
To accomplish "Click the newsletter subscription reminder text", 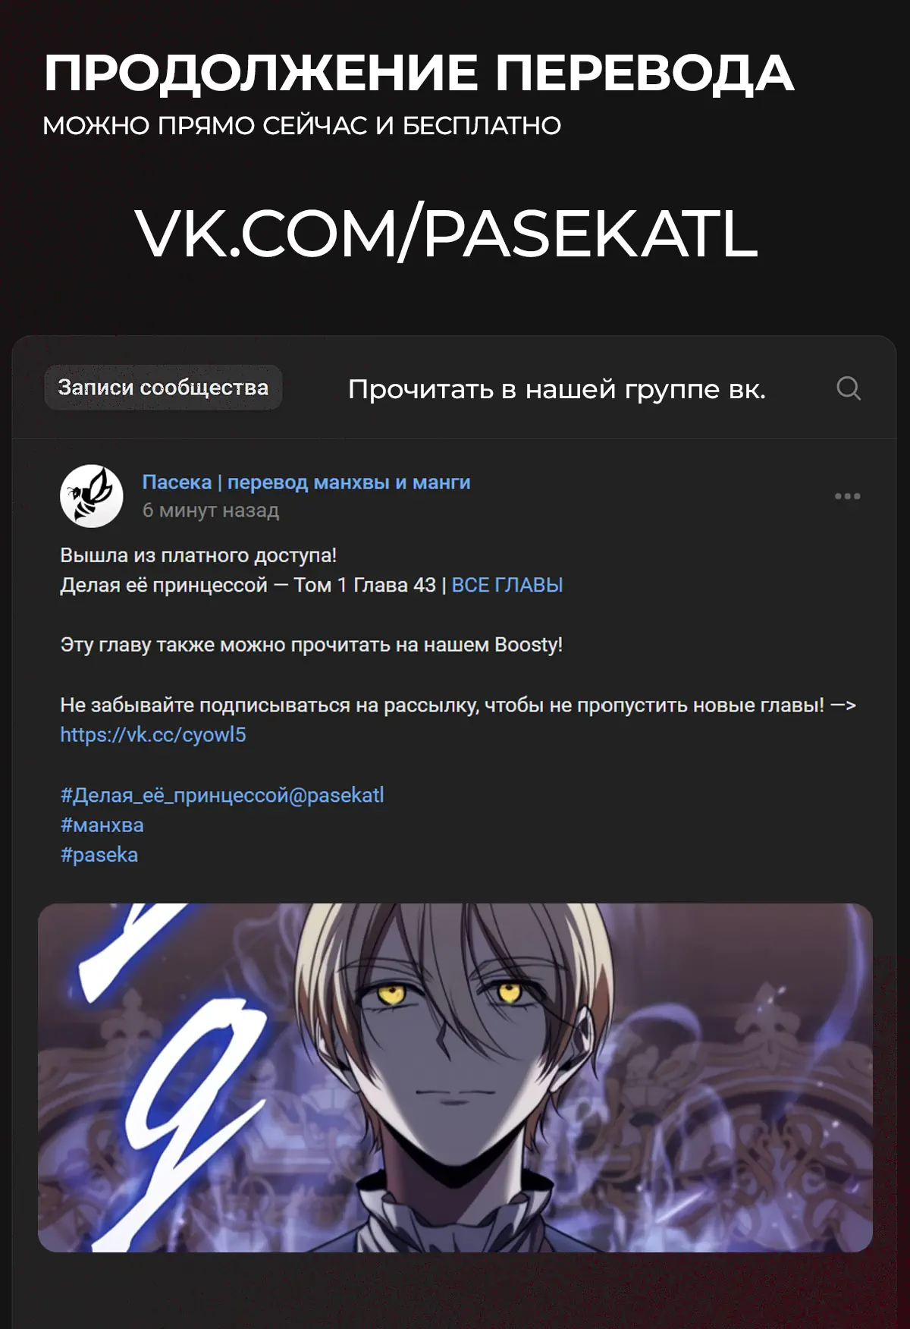I will (x=458, y=705).
